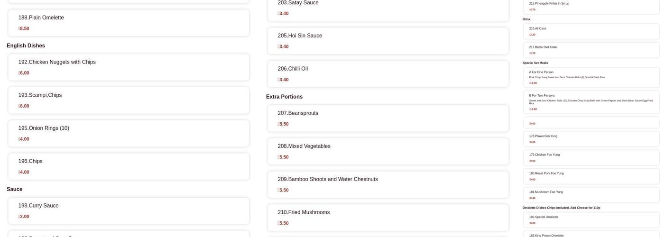Select 208.Mixed Vegetables card
Viewport: 664px width, 237px height.
pyautogui.click(x=388, y=152)
